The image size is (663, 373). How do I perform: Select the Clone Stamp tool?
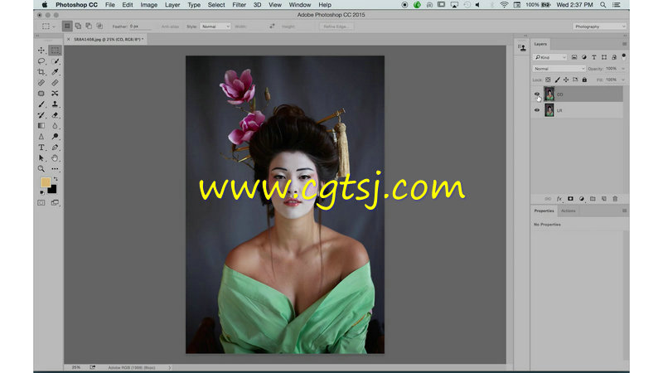click(x=55, y=104)
